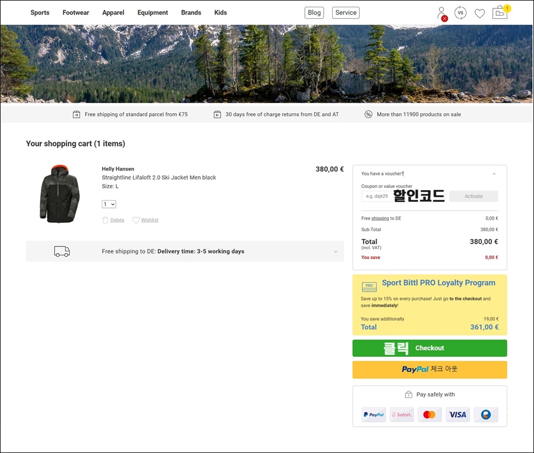The height and width of the screenshot is (453, 534).
Task: Click the PRO loyalty card icon
Action: pyautogui.click(x=369, y=287)
